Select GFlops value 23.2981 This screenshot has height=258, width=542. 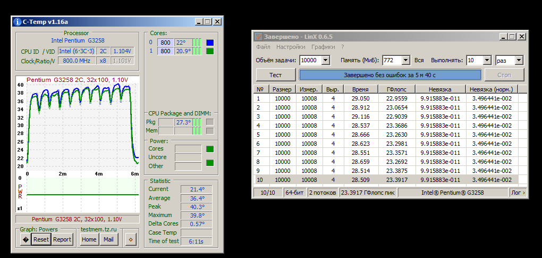click(396, 144)
